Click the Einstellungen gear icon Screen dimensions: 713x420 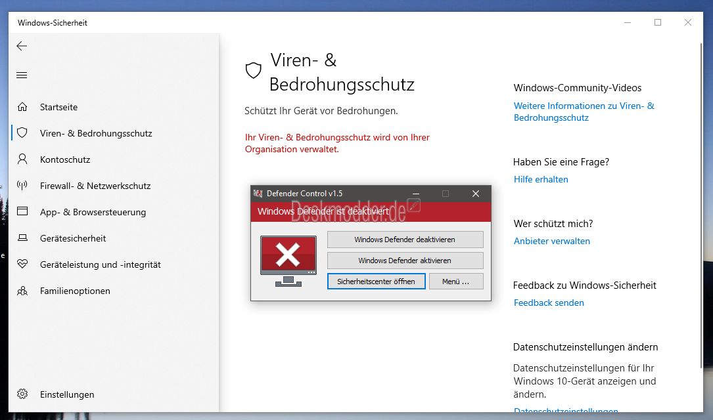22,394
